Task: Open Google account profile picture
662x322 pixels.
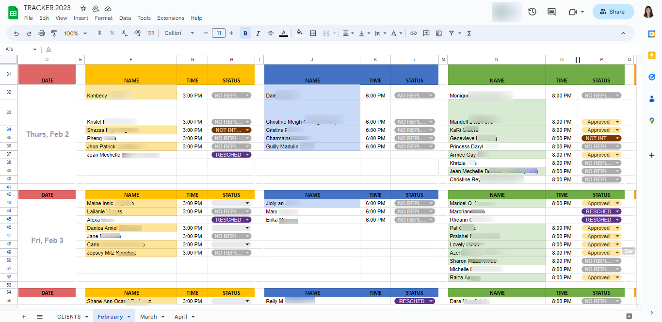Action: click(649, 12)
